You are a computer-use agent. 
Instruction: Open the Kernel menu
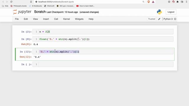(66, 19)
